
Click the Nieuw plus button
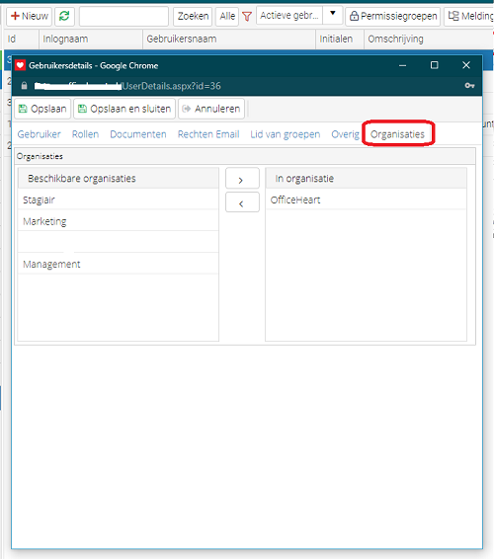[29, 16]
